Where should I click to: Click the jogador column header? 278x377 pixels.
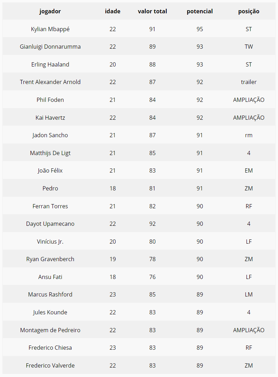coord(50,11)
